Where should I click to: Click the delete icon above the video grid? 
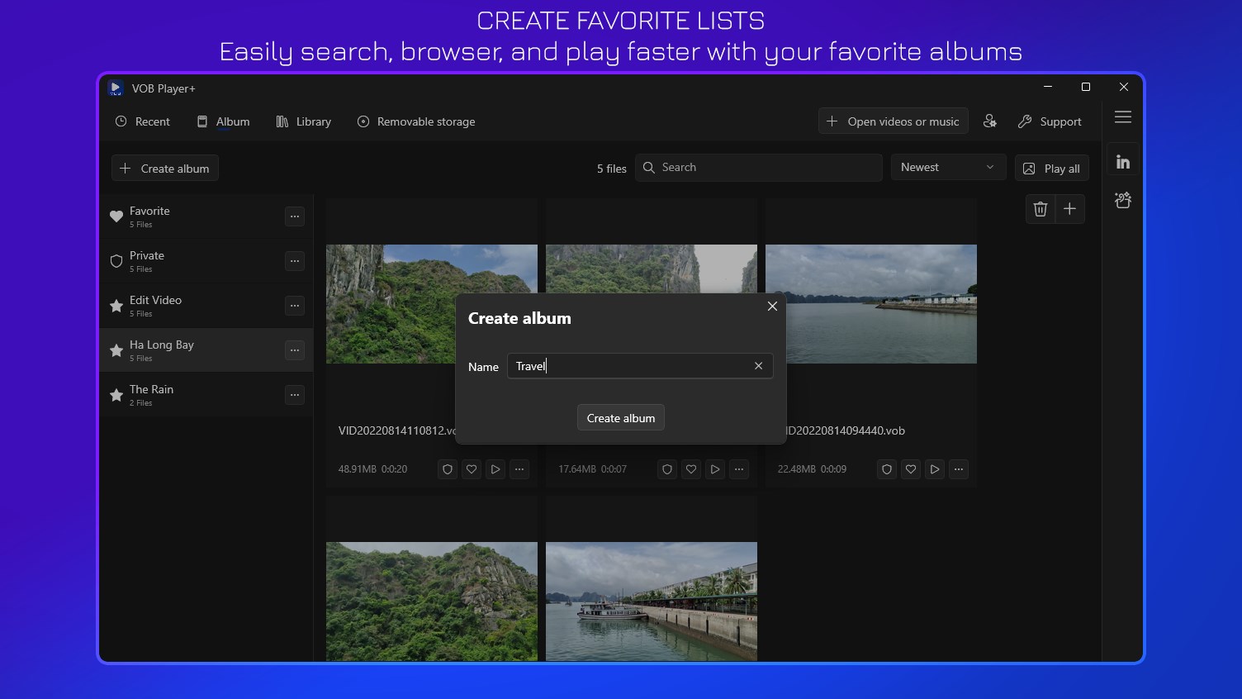tap(1040, 208)
